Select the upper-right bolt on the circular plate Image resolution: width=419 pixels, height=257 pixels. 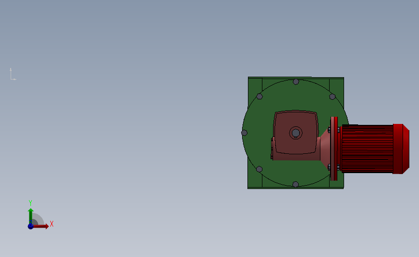(x=332, y=96)
